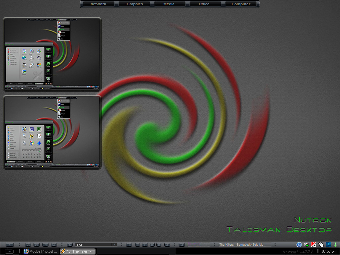Switch to the Adobe Photoshop taskbar item
Image resolution: width=340 pixels, height=255 pixels.
pyautogui.click(x=41, y=251)
